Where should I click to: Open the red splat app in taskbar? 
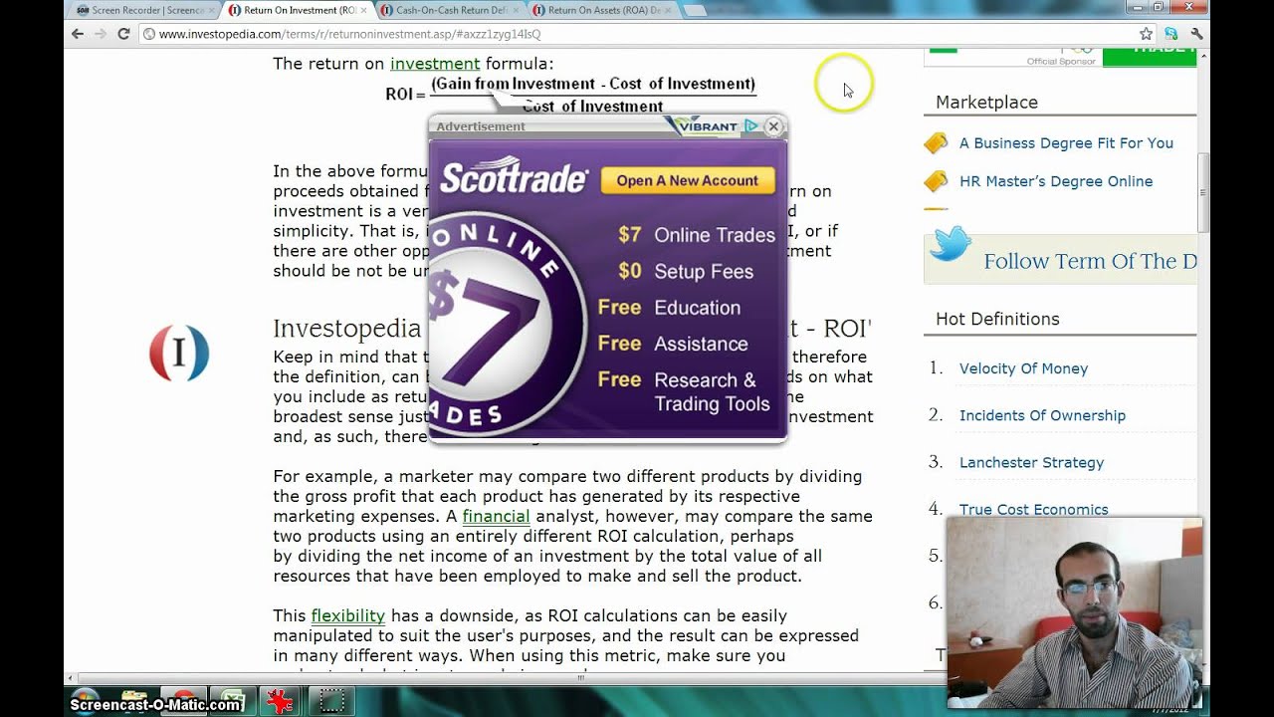coord(281,702)
